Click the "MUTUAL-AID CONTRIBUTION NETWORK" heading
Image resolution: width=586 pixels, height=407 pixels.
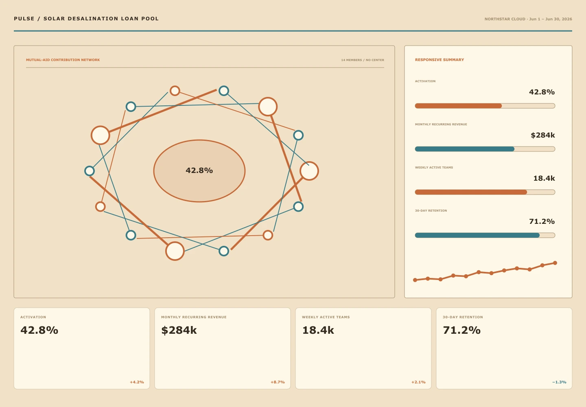[x=63, y=60]
